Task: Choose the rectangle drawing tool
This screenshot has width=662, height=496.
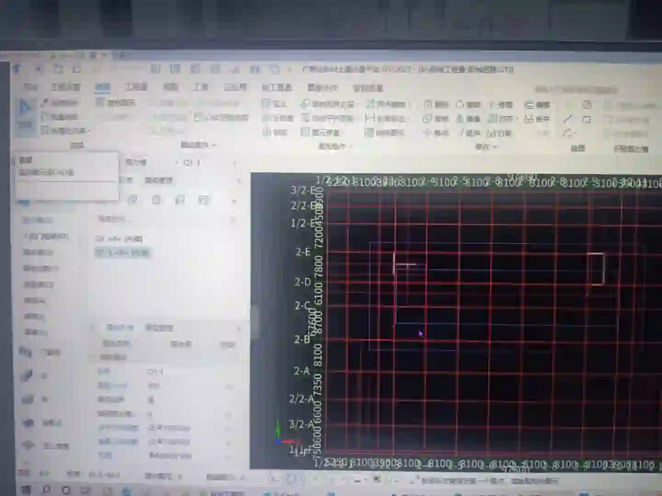Action: point(587,119)
